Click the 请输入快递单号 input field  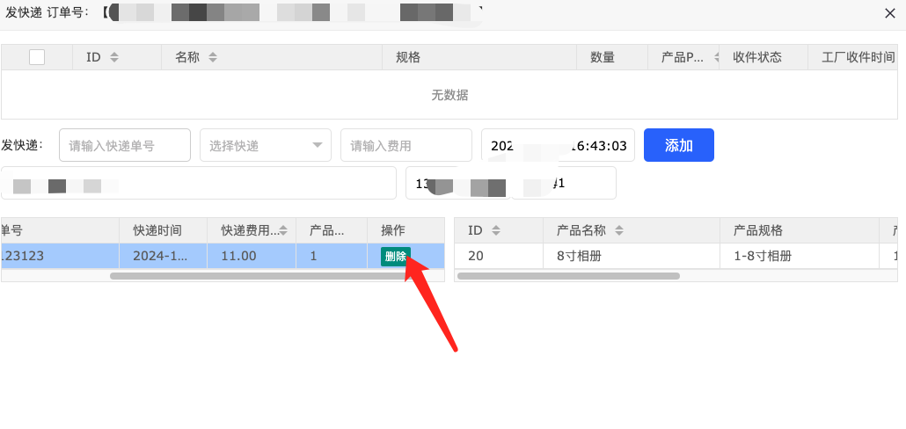click(x=125, y=145)
